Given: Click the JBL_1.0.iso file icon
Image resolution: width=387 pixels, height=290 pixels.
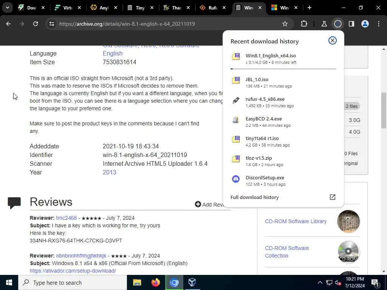Looking at the screenshot, I should click(236, 80).
